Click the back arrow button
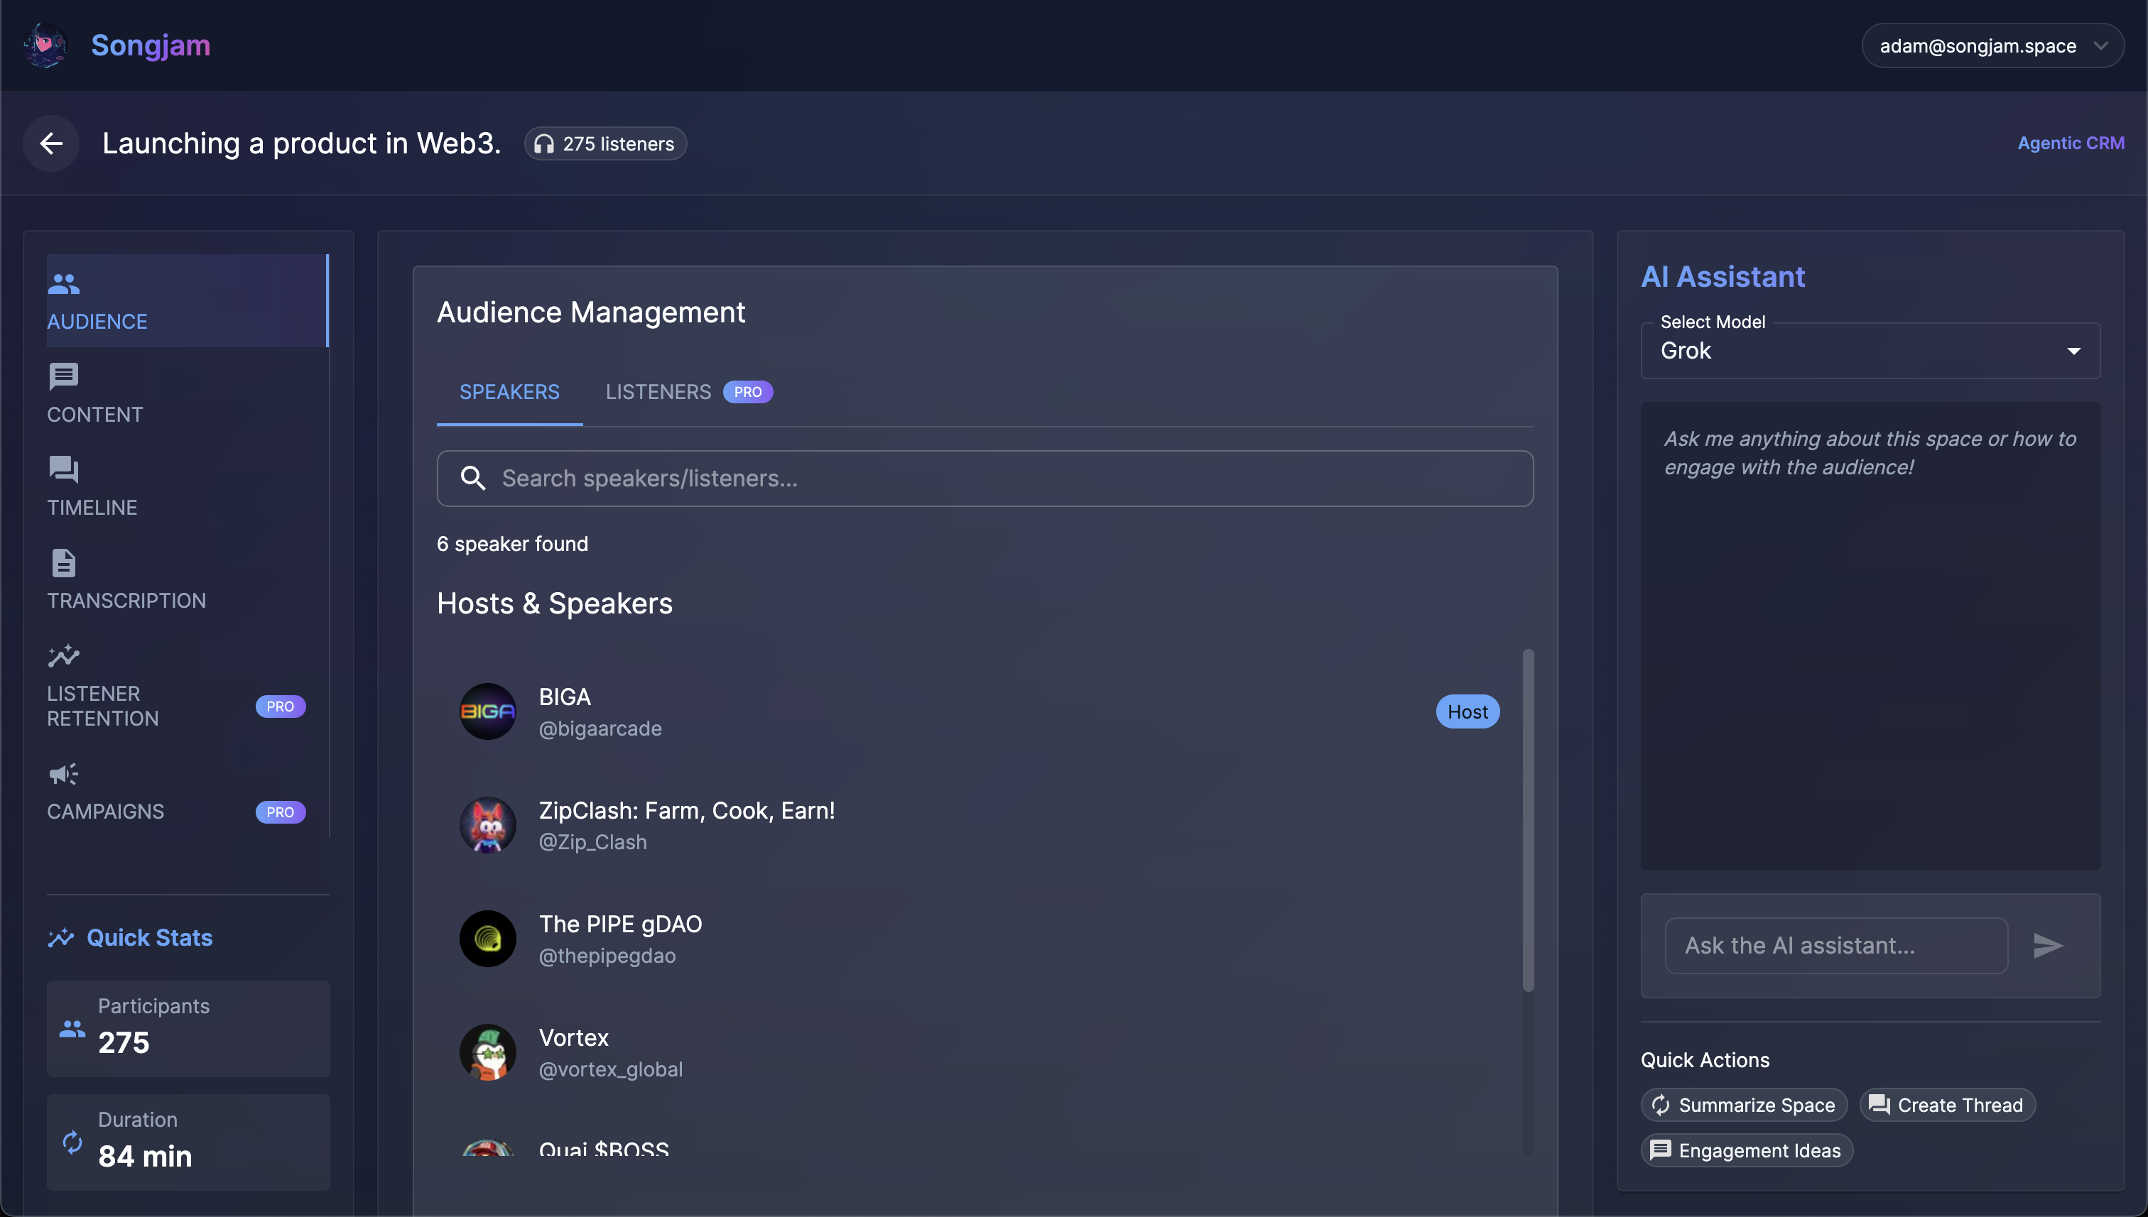The width and height of the screenshot is (2148, 1217). click(51, 143)
